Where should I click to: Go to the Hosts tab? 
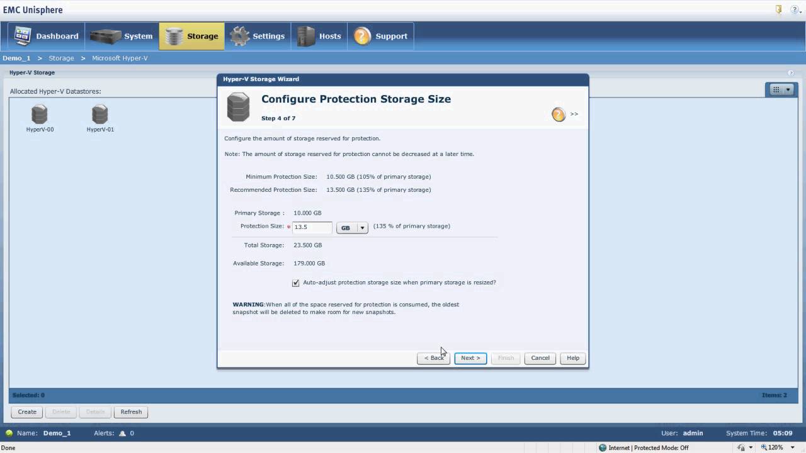pyautogui.click(x=319, y=36)
